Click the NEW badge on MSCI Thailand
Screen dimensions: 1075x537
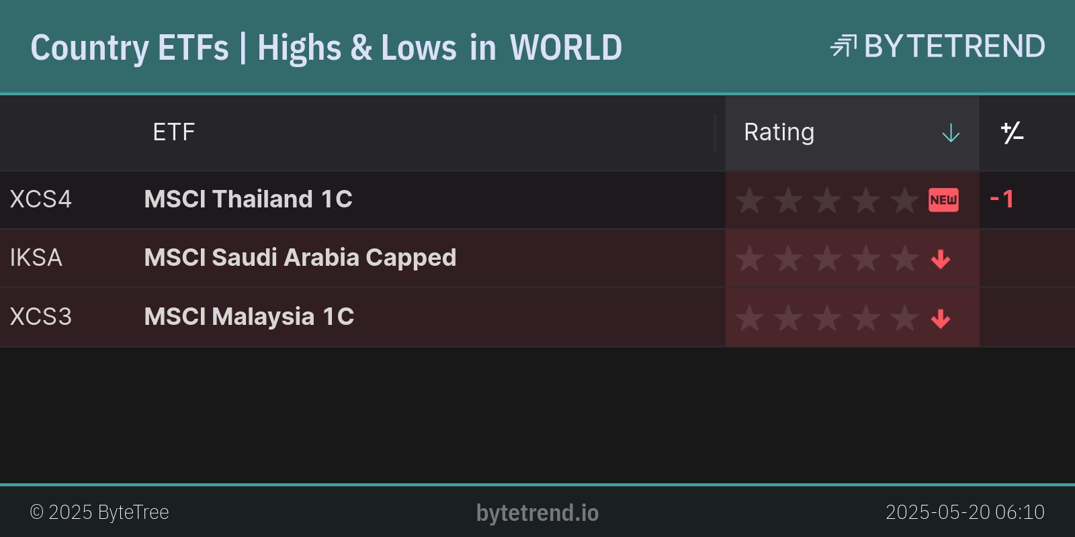(943, 200)
